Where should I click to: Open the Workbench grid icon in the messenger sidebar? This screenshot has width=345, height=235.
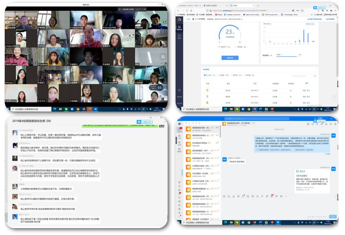180,143
